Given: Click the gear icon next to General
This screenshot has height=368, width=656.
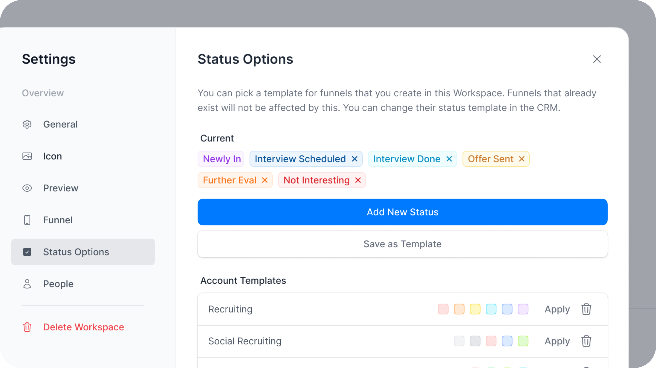Looking at the screenshot, I should coord(27,124).
